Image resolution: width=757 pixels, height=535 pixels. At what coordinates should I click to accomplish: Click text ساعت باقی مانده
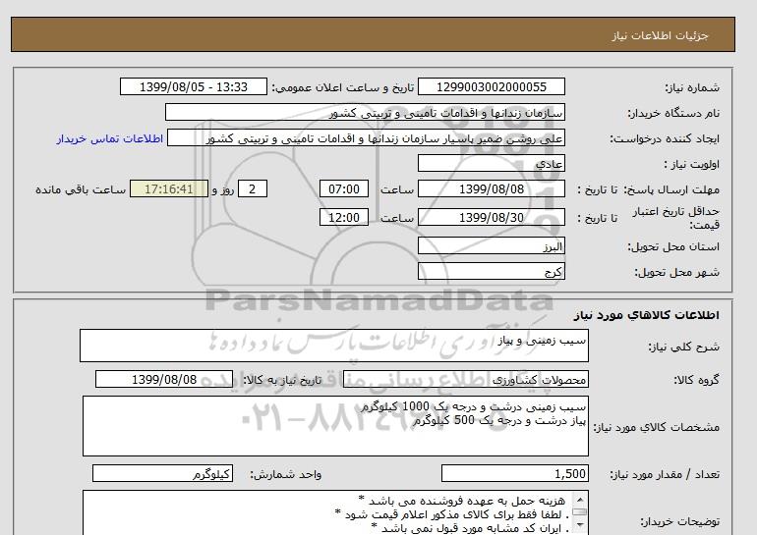[x=81, y=189]
